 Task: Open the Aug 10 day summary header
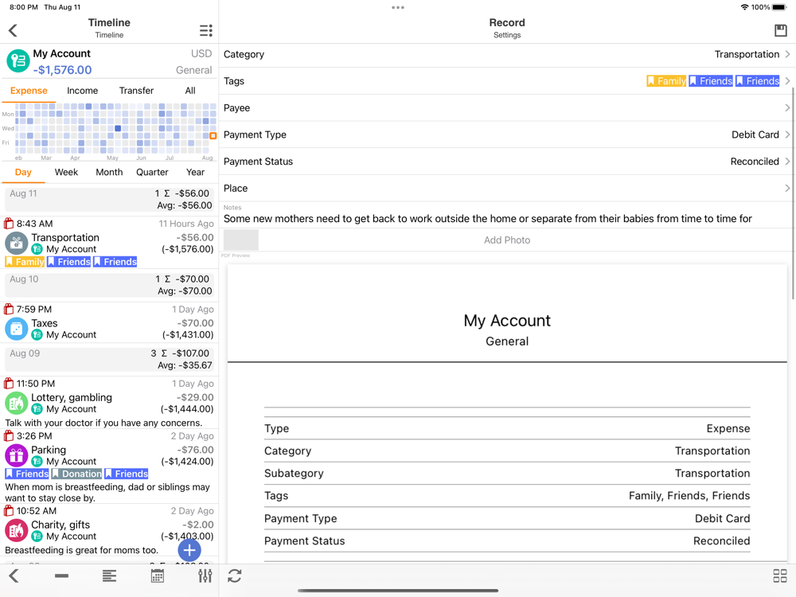pyautogui.click(x=109, y=285)
